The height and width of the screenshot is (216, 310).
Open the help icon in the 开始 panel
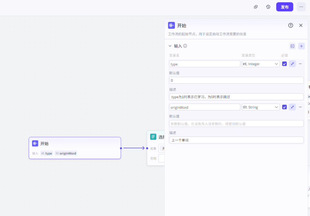click(290, 25)
